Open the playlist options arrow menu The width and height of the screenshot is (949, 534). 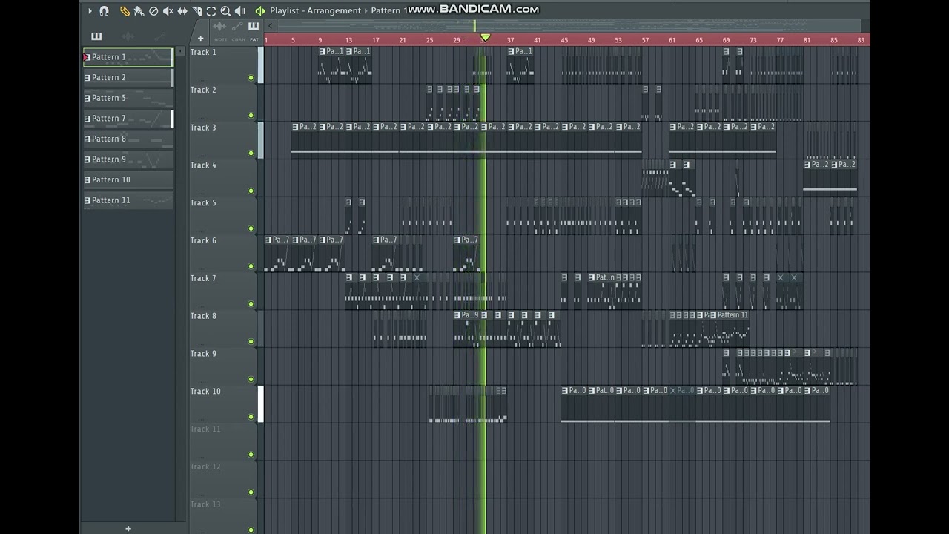[90, 11]
